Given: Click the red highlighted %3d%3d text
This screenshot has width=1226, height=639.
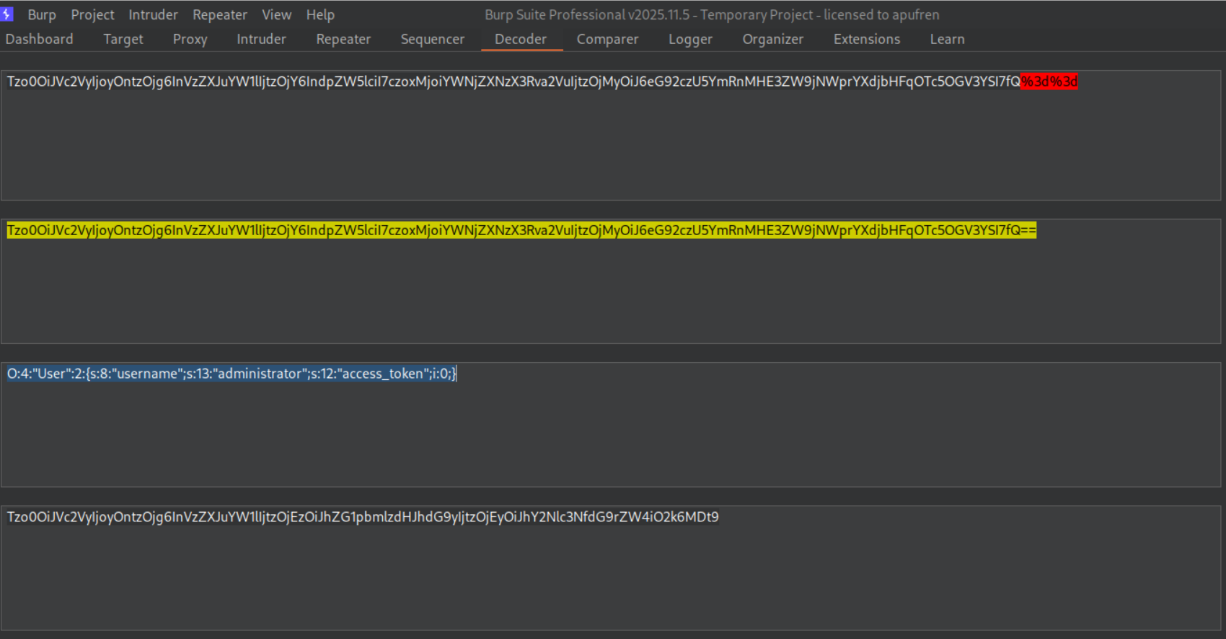Looking at the screenshot, I should (x=1049, y=81).
